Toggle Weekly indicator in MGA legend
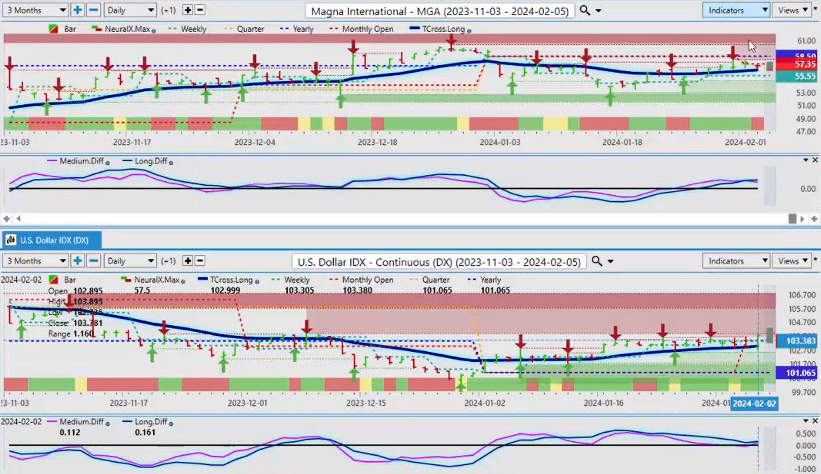The height and width of the screenshot is (474, 821). click(x=187, y=29)
